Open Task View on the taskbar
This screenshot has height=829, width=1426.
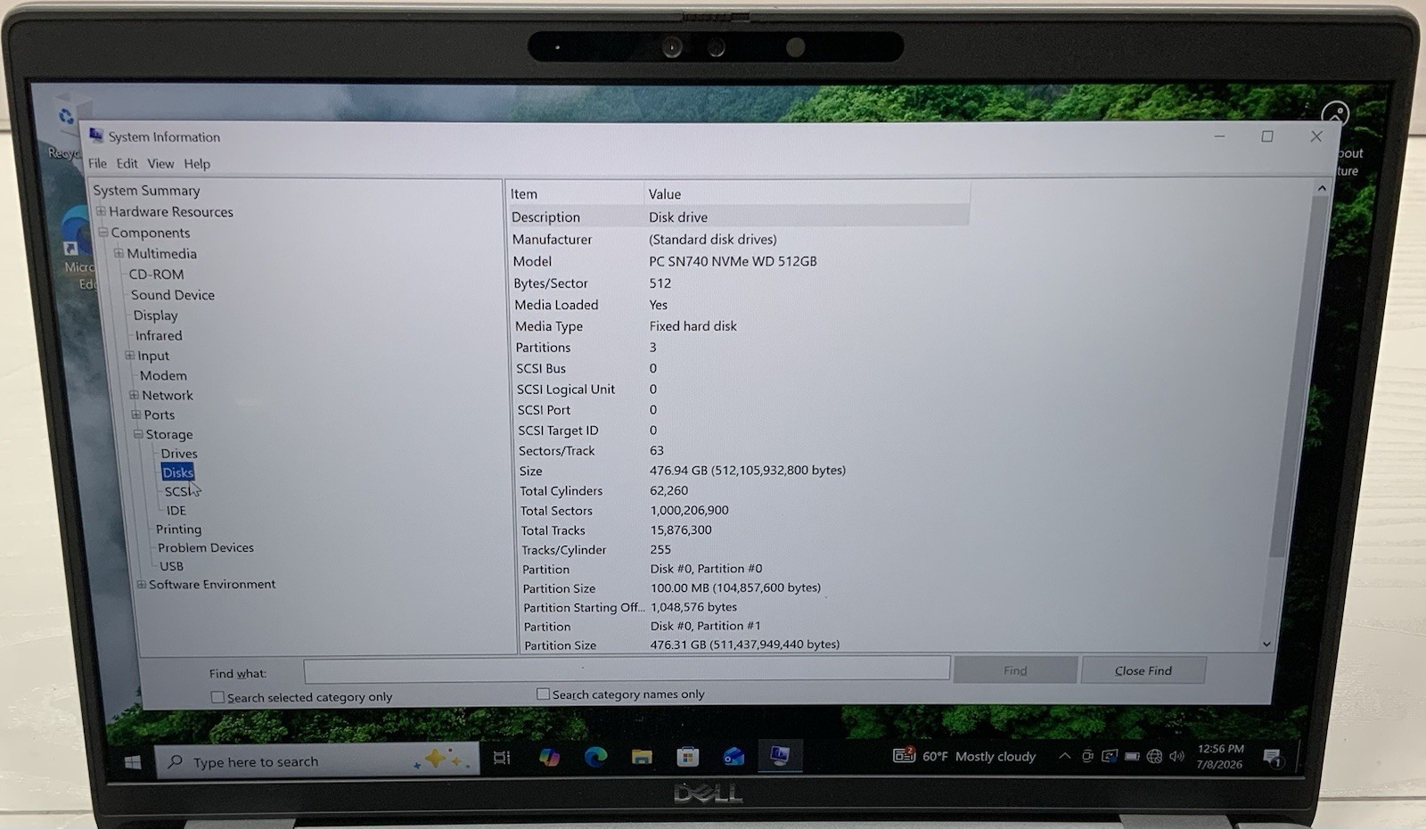point(502,759)
